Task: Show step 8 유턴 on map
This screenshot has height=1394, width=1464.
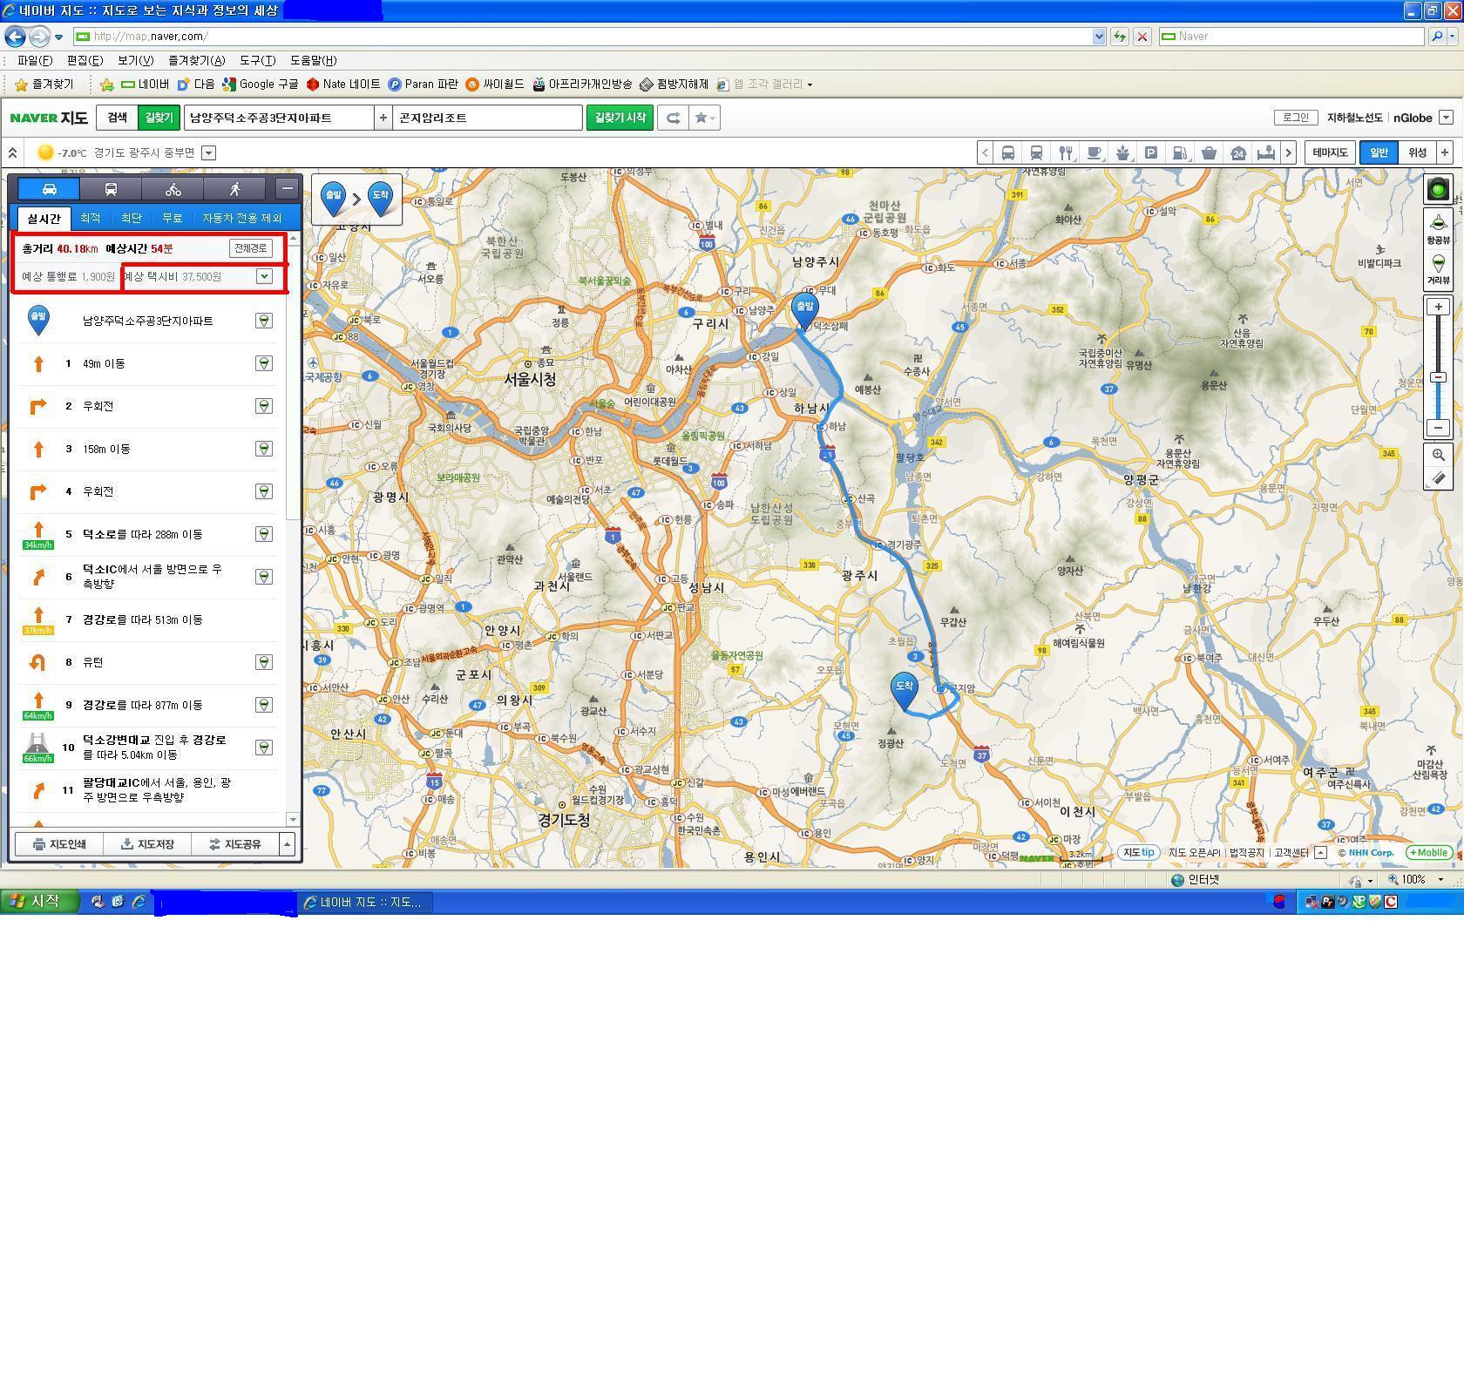Action: [263, 662]
